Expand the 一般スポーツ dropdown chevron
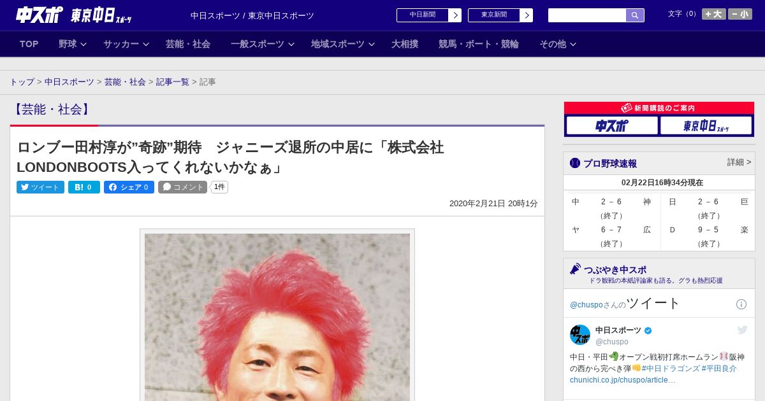 [291, 45]
